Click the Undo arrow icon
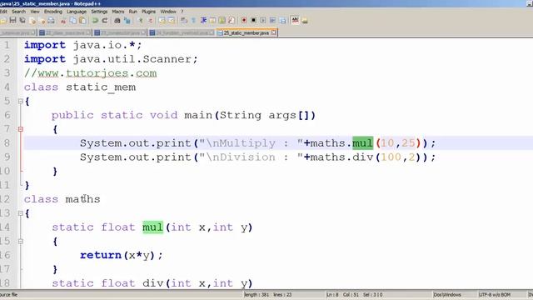Viewport: 533px width, 300px height. 95,20
